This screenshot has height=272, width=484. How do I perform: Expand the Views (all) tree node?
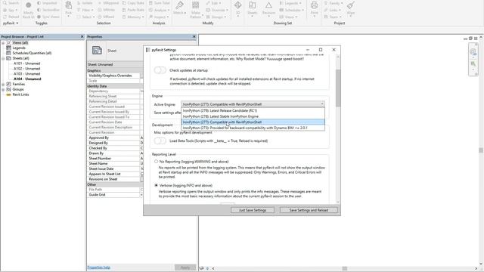tap(3, 43)
